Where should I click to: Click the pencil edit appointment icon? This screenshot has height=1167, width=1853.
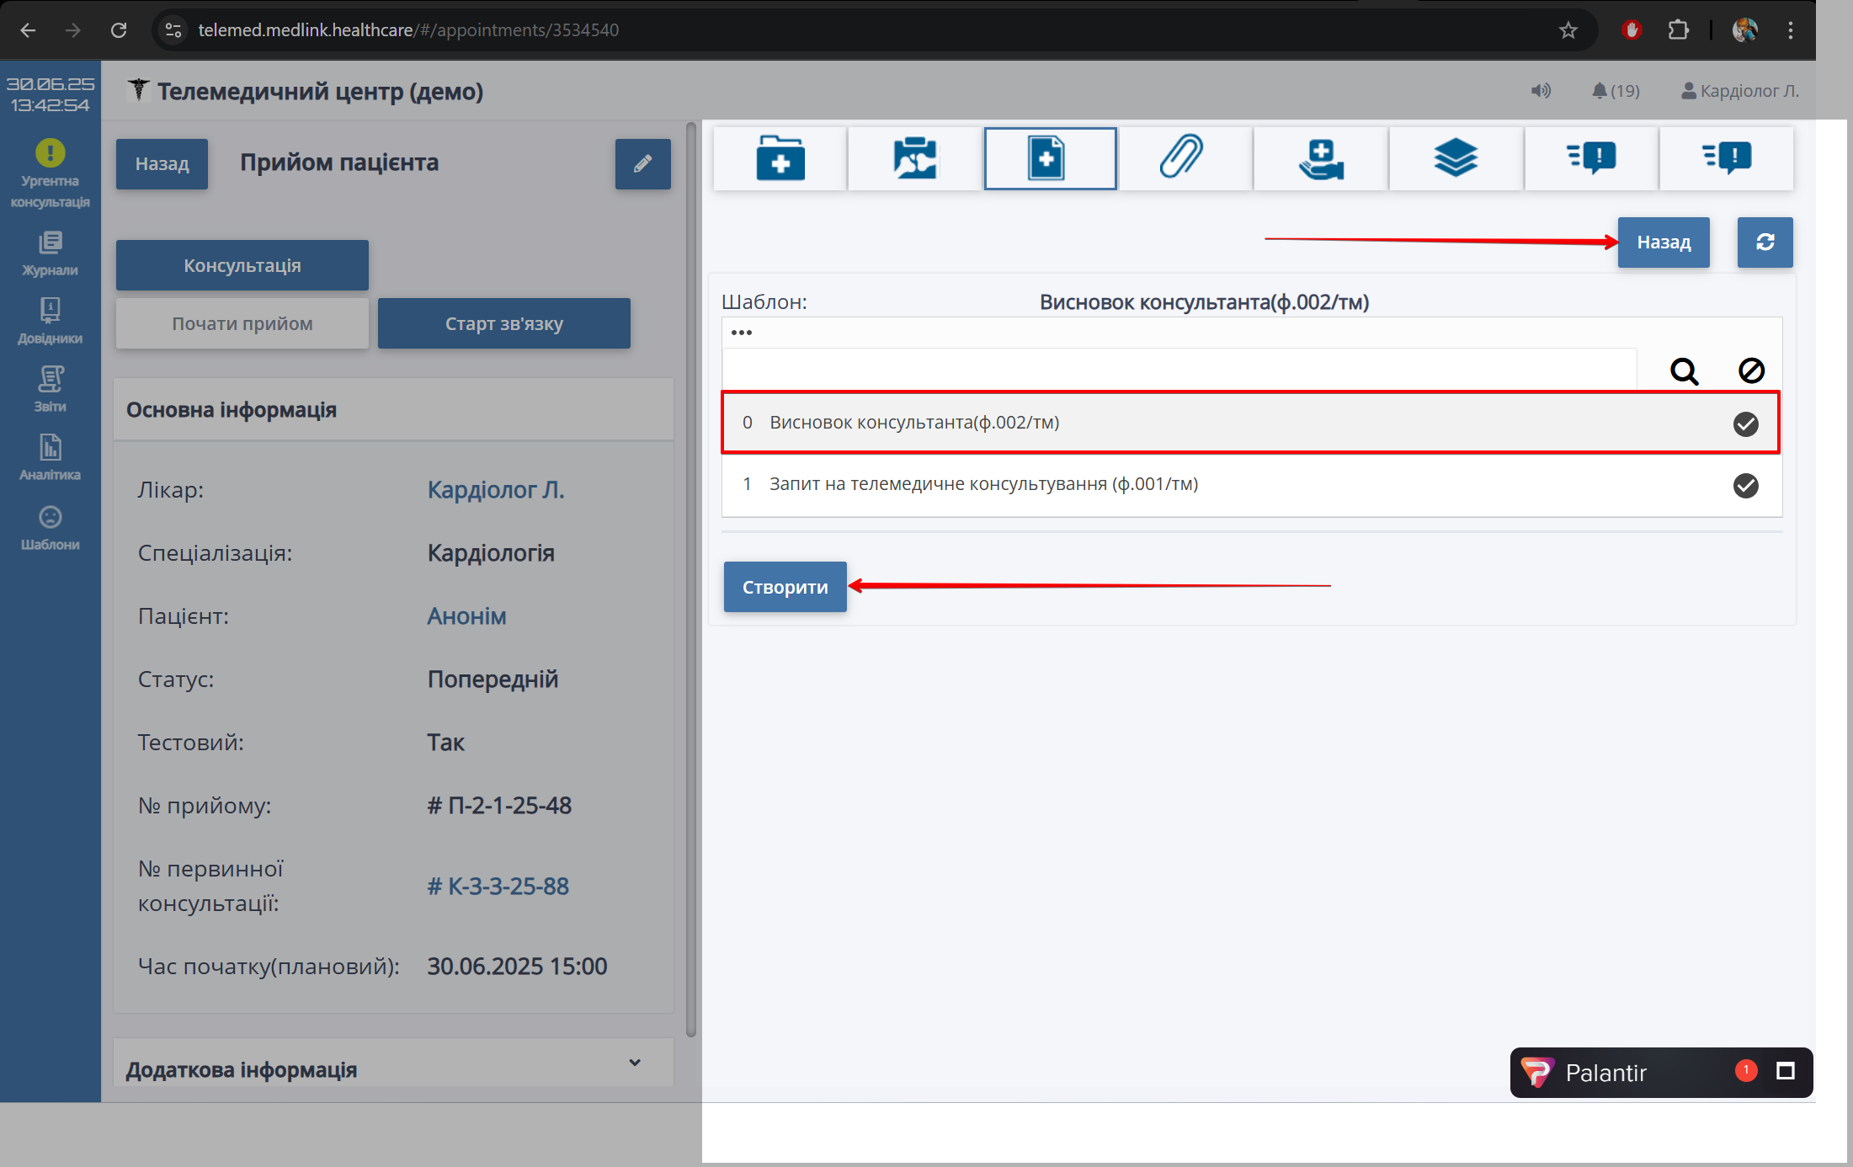coord(642,163)
